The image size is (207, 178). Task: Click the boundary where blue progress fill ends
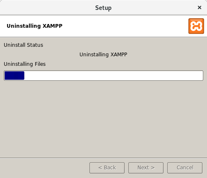point(24,75)
